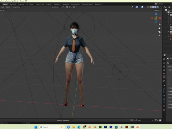Open Photoshop from the taskbar
This screenshot has width=172, height=129.
(x=105, y=127)
